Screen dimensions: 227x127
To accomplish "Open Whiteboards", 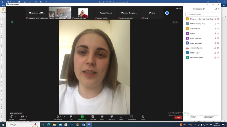I will pos(132,117).
